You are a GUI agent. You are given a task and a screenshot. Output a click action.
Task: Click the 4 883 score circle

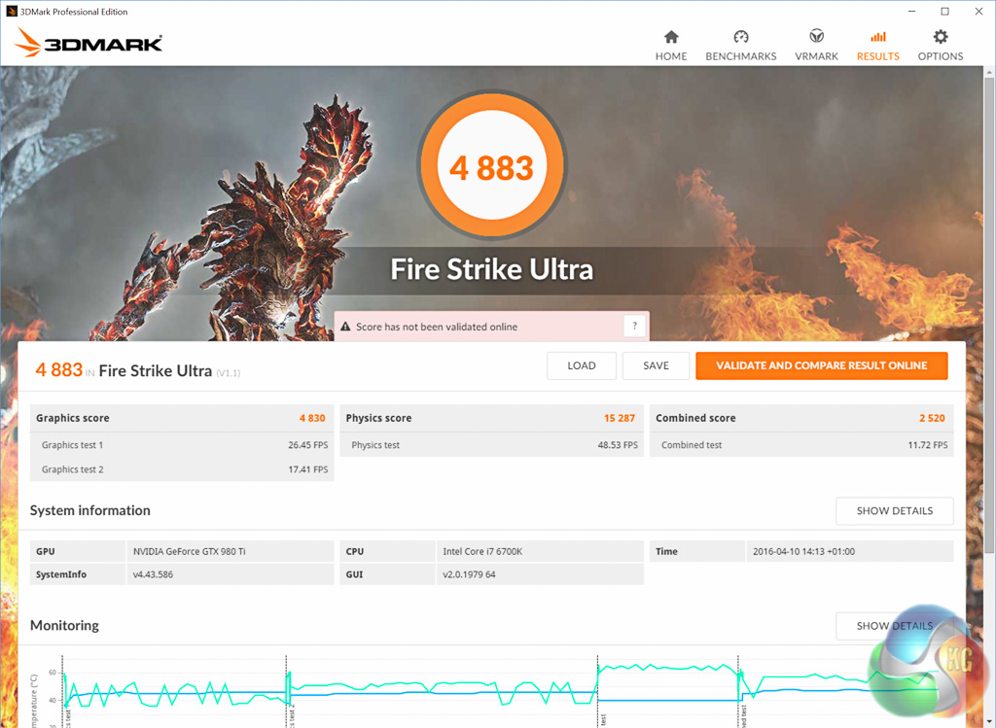[491, 166]
